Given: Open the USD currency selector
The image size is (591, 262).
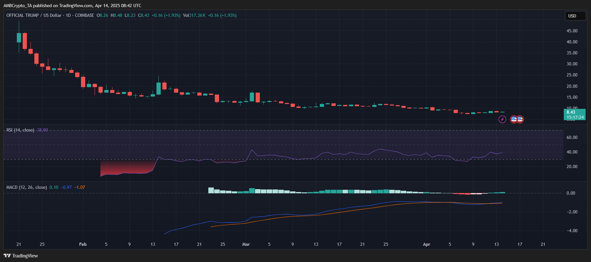Looking at the screenshot, I should (x=575, y=16).
